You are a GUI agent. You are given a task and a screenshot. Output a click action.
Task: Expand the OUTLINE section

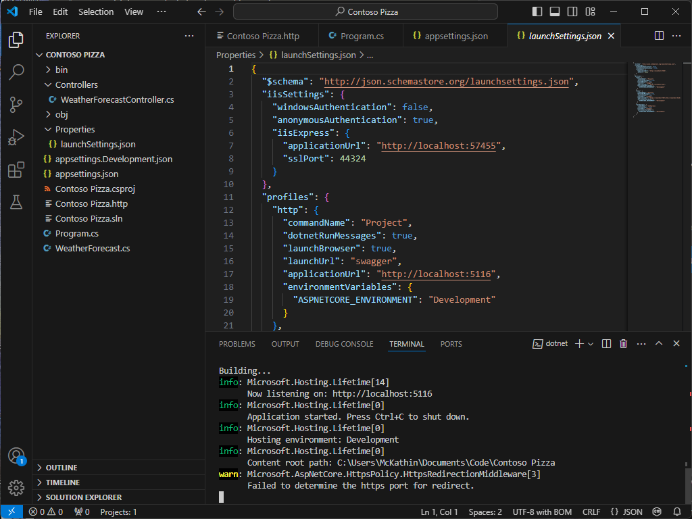(118, 468)
